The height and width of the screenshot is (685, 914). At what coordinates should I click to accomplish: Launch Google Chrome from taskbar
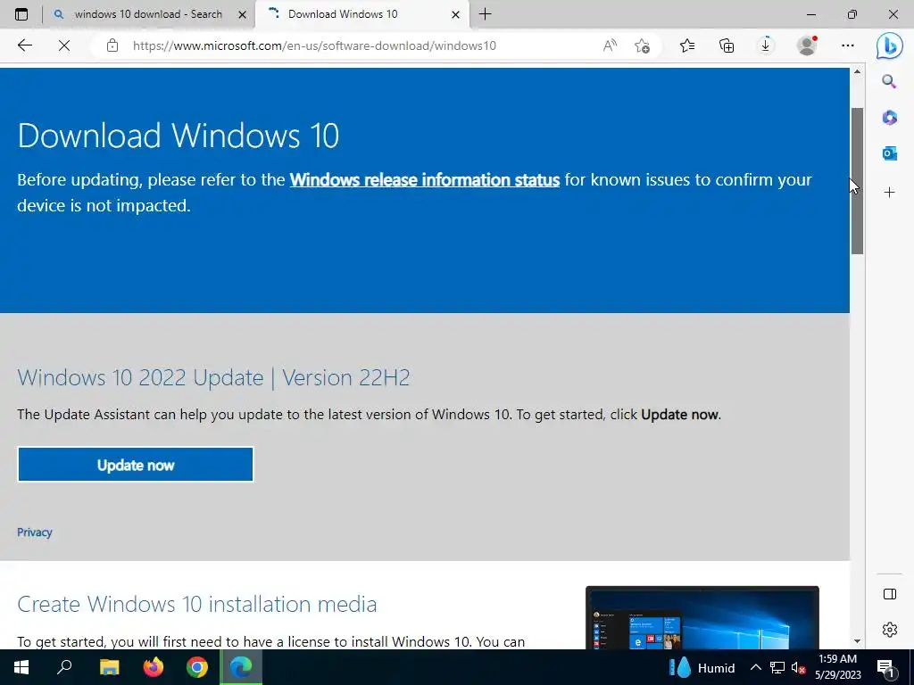(197, 667)
